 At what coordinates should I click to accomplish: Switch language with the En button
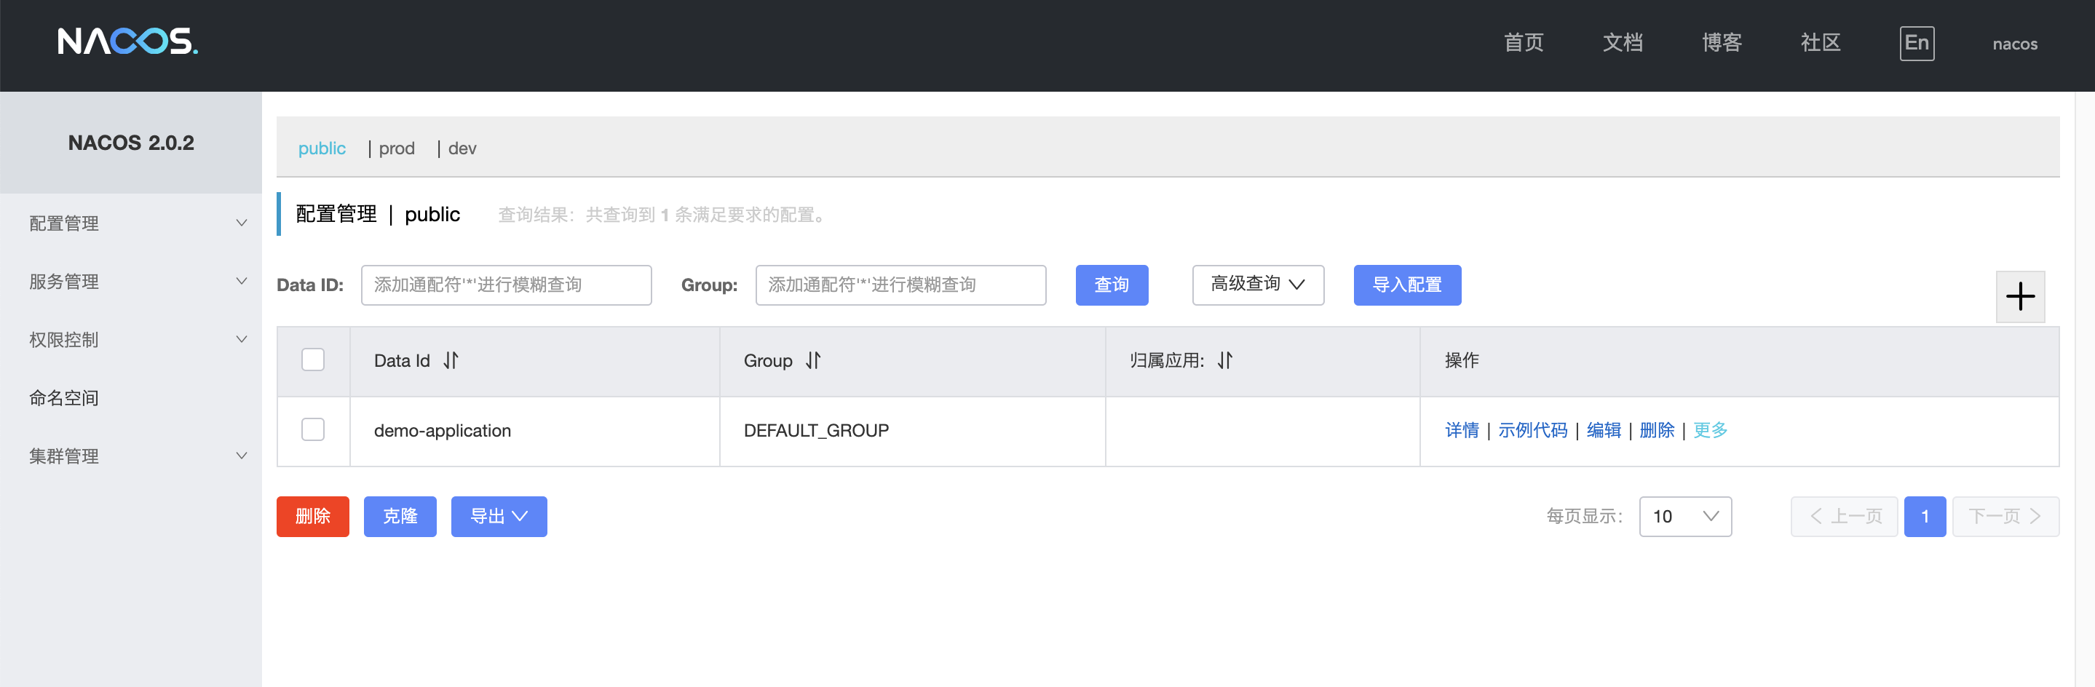tap(1917, 43)
